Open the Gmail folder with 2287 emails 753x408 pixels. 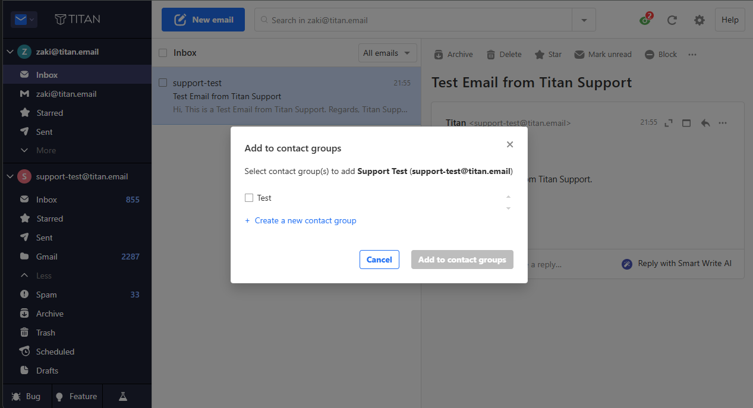pos(77,257)
